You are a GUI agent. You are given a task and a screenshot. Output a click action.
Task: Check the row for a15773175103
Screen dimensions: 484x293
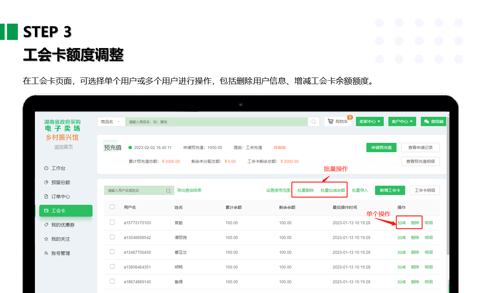(112, 222)
